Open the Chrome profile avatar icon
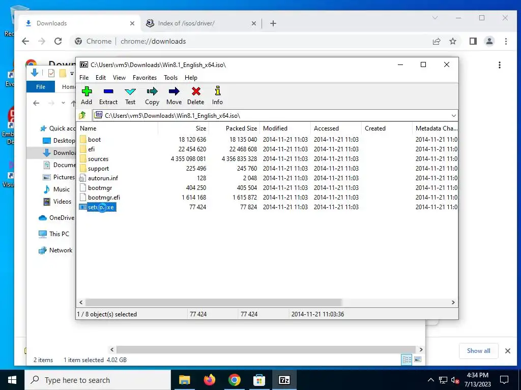 [489, 41]
